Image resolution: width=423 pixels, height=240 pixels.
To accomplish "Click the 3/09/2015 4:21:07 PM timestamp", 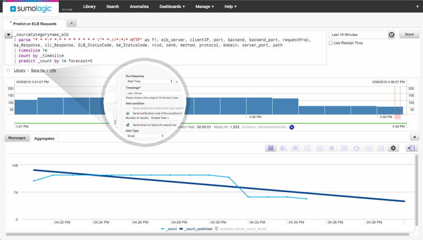I will point(32,82).
